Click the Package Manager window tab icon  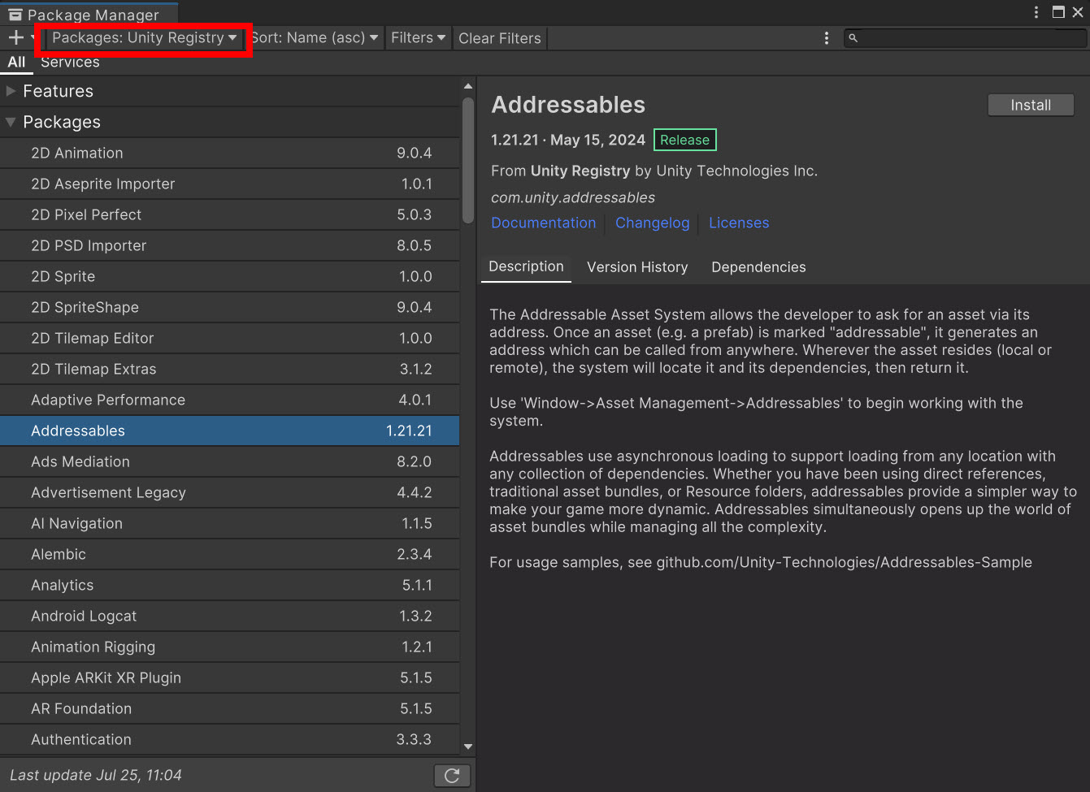[15, 15]
